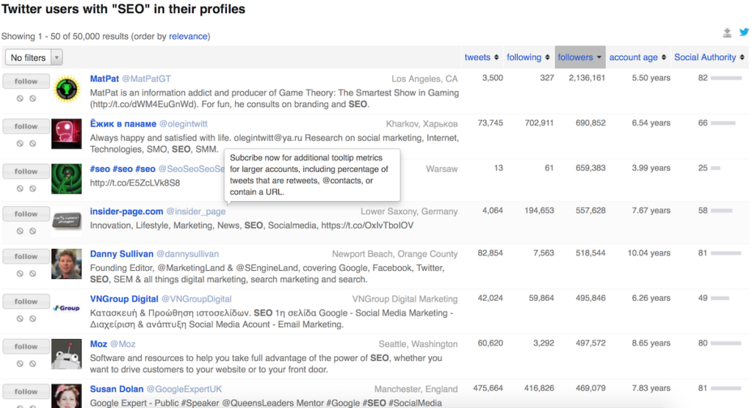Open the insider-page.com name link
The width and height of the screenshot is (752, 408).
[126, 211]
